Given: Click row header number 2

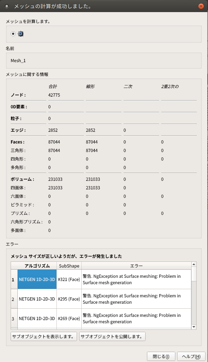Looking at the screenshot, I should (x=14, y=299).
